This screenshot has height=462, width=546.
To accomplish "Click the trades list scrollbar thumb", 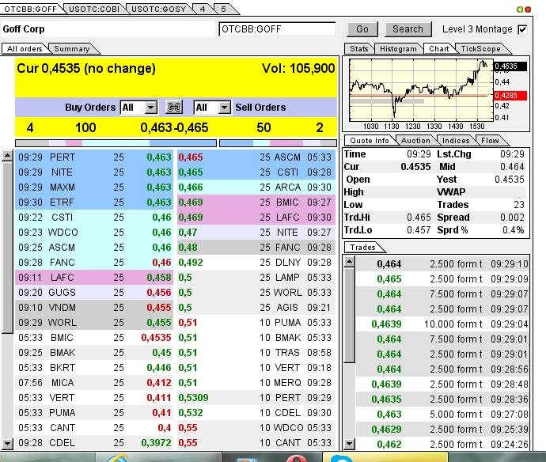I will tap(349, 315).
